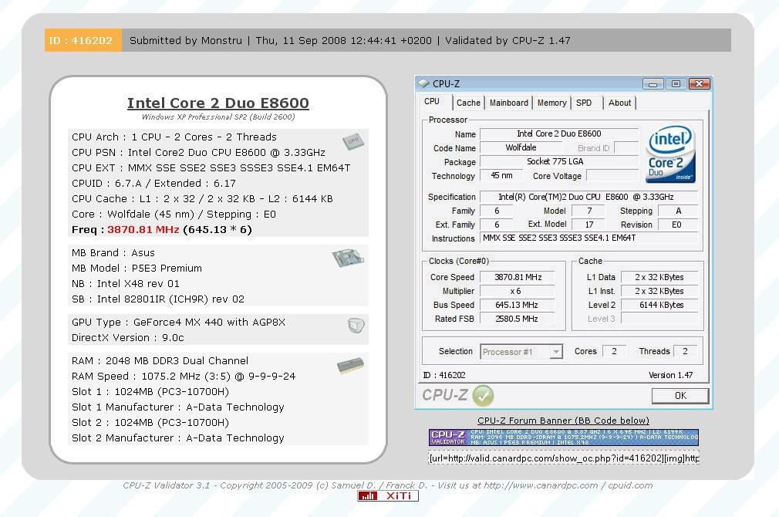The width and height of the screenshot is (779, 517).
Task: Click the OK button in CPU-Z
Action: [x=680, y=396]
